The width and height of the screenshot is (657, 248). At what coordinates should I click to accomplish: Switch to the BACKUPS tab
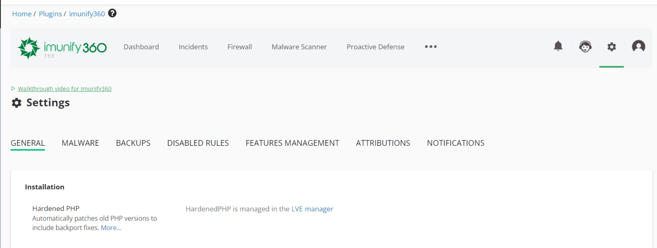point(133,143)
